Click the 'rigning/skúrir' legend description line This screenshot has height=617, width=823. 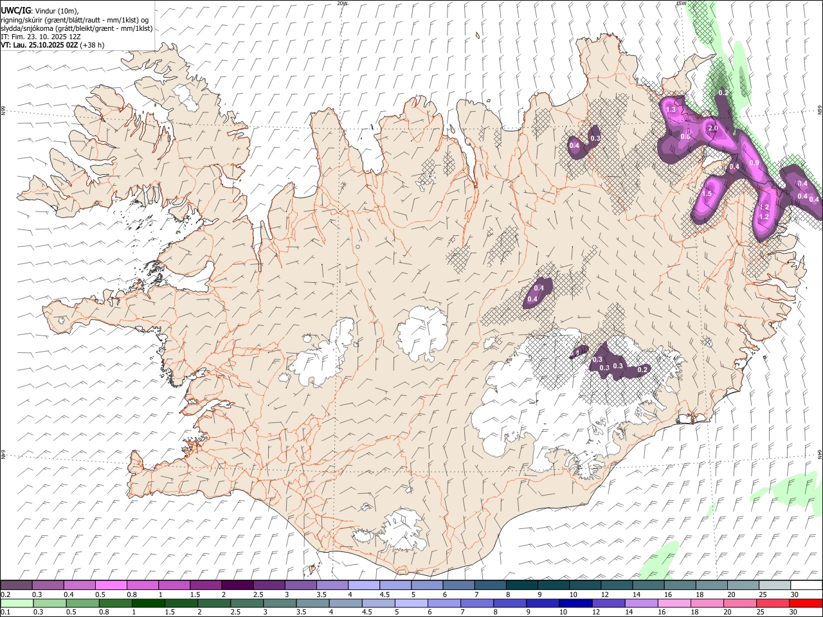coord(73,20)
